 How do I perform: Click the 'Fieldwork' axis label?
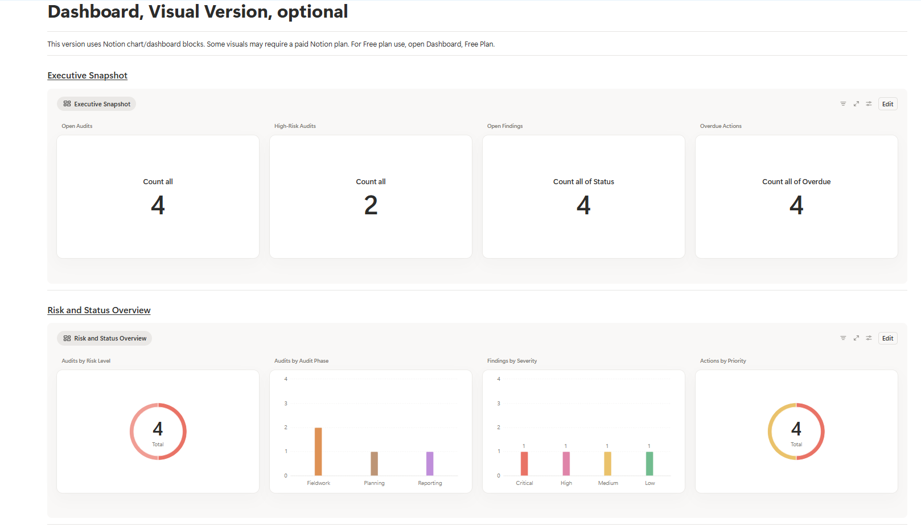(318, 483)
